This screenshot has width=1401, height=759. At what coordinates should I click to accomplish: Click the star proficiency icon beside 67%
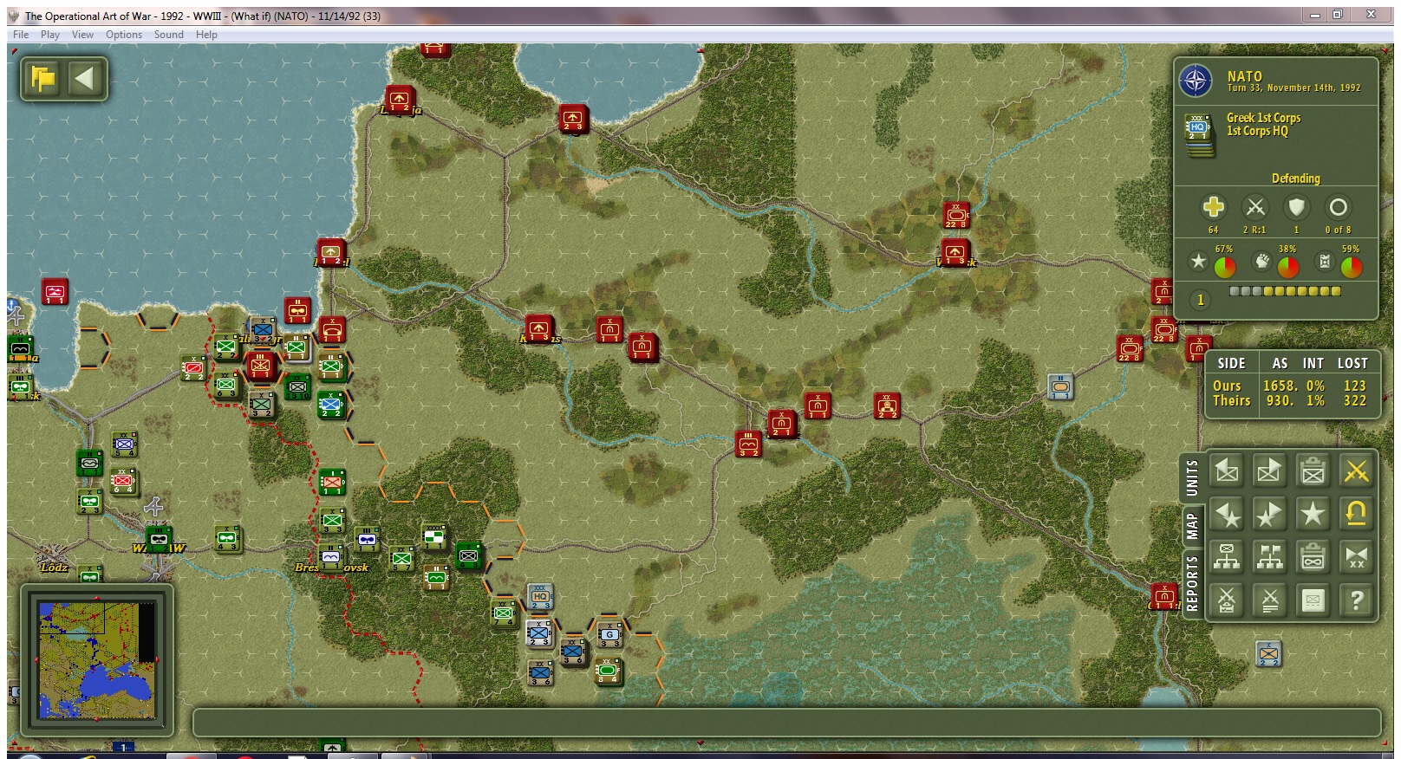(x=1198, y=262)
